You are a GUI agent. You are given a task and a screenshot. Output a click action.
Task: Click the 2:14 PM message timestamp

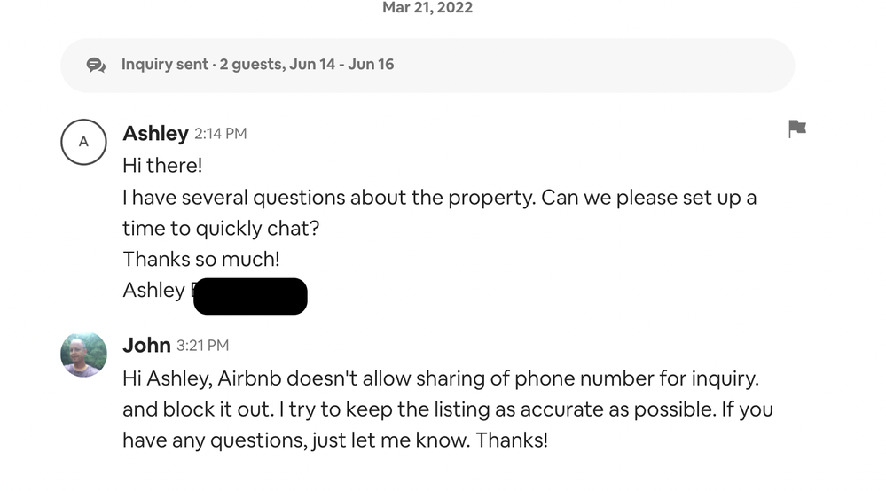coord(220,134)
